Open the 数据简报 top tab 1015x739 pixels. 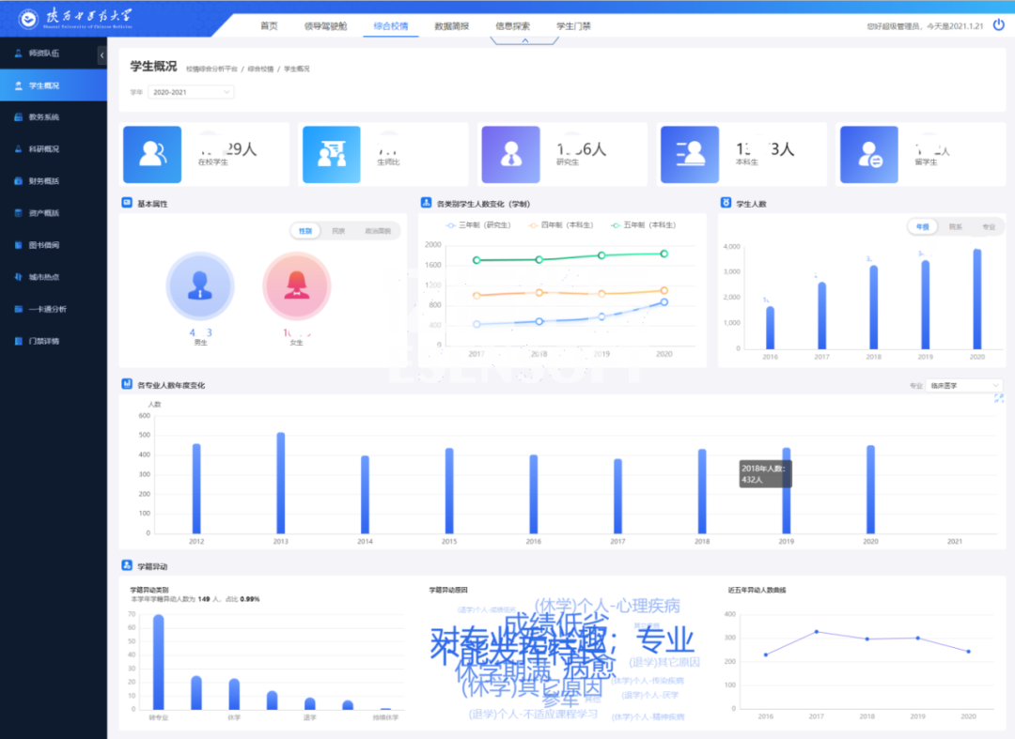(451, 26)
